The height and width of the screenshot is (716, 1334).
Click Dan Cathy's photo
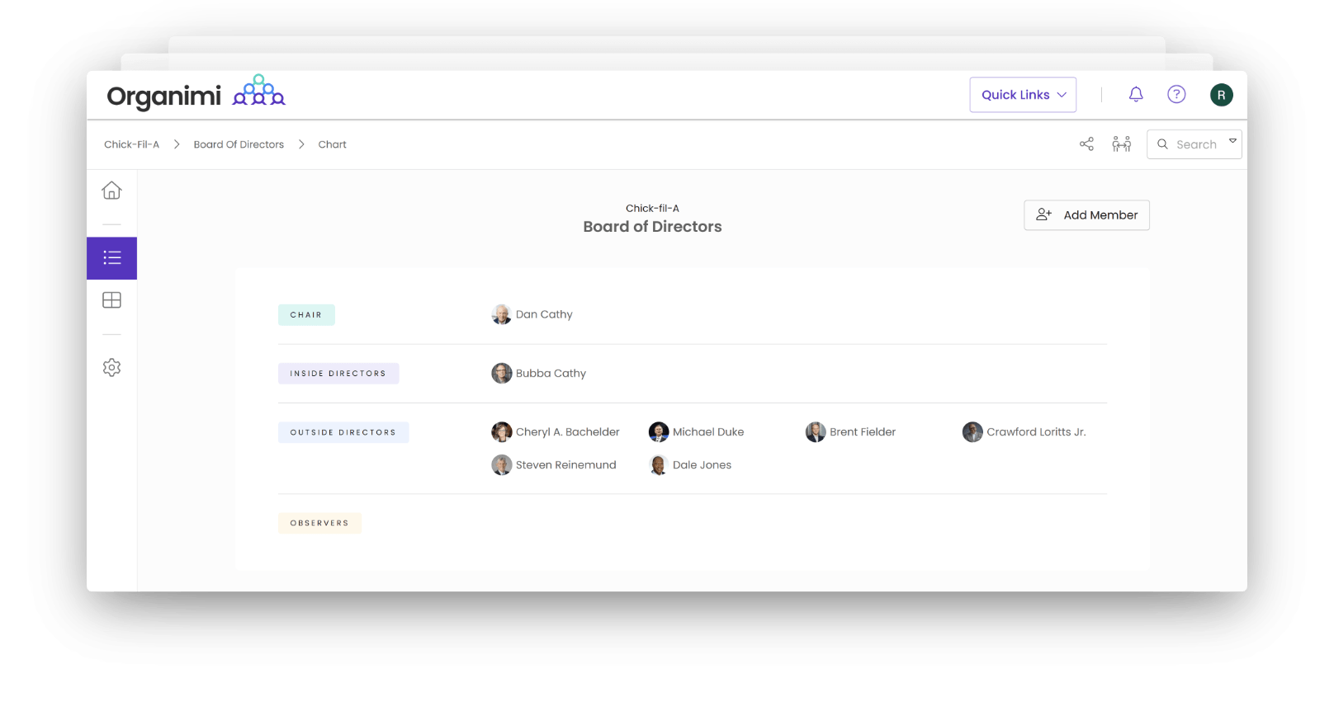[x=501, y=314]
